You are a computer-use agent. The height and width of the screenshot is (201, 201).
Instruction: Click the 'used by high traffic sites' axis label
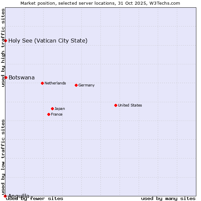pos(3,48)
